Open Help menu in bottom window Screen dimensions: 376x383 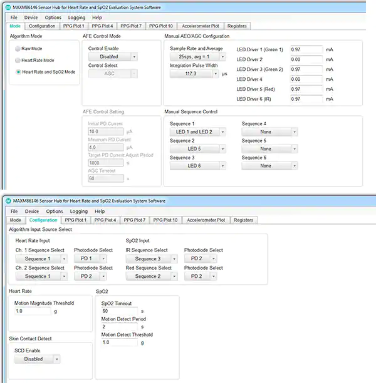pos(100,212)
